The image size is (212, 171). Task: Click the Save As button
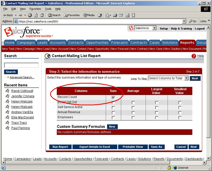156,147
